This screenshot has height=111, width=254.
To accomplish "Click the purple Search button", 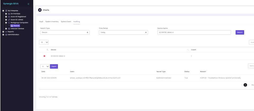I will [x=240, y=33].
